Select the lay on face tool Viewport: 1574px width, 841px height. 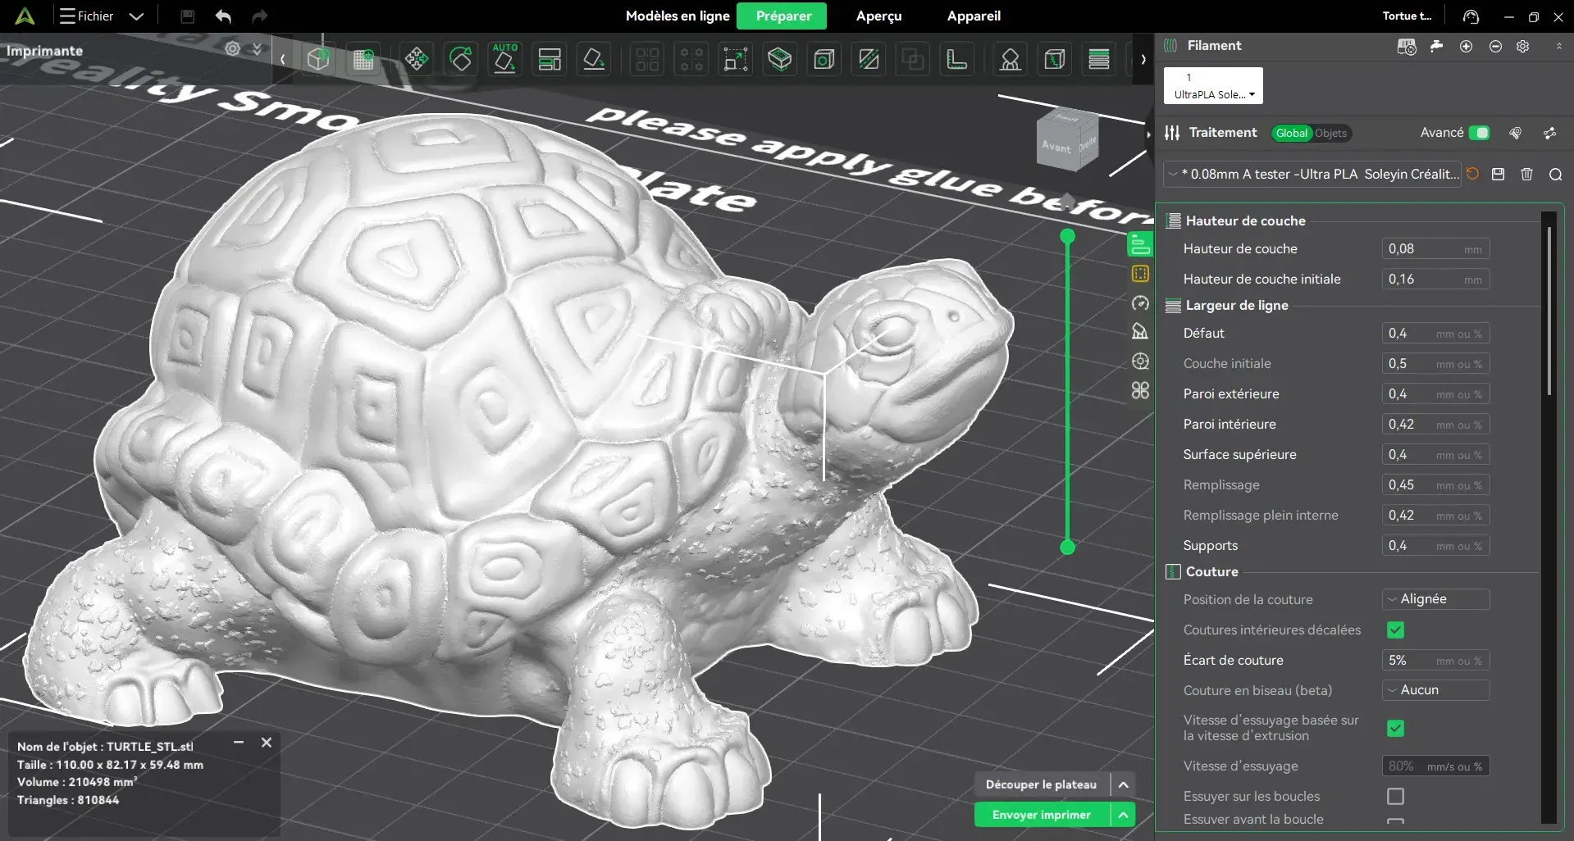click(x=594, y=59)
